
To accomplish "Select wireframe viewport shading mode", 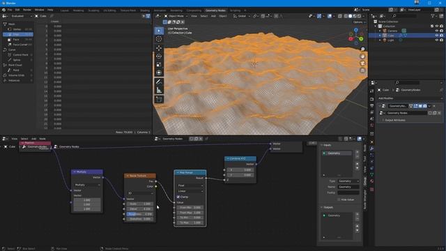I will [346, 16].
